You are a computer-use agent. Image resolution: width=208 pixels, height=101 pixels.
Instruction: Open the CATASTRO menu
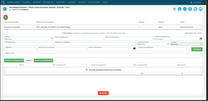point(27,2)
